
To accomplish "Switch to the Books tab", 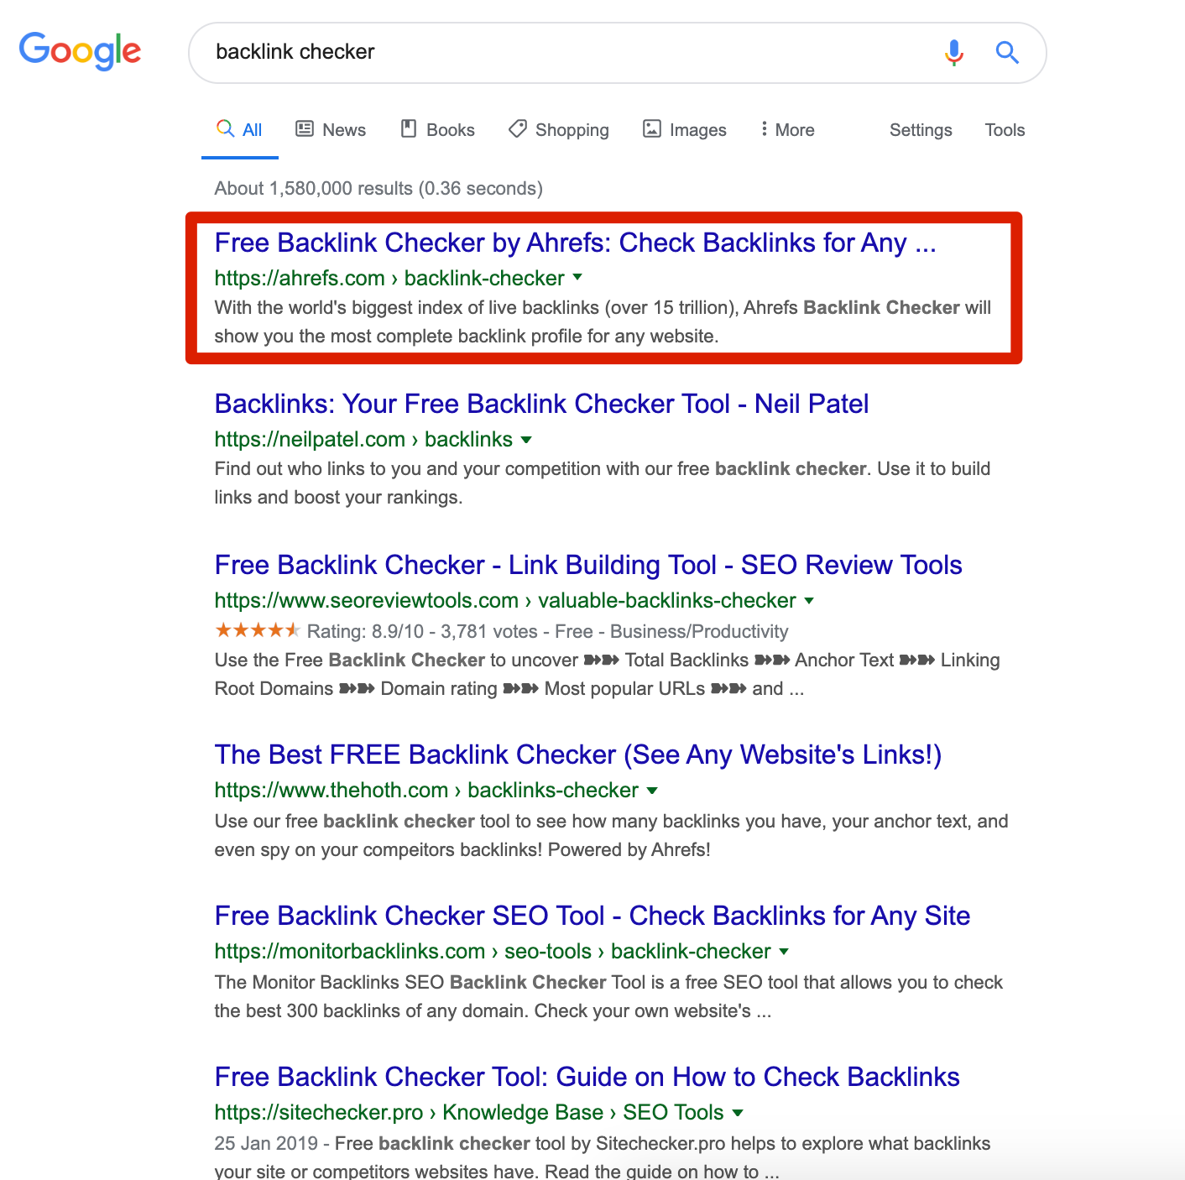I will point(438,129).
